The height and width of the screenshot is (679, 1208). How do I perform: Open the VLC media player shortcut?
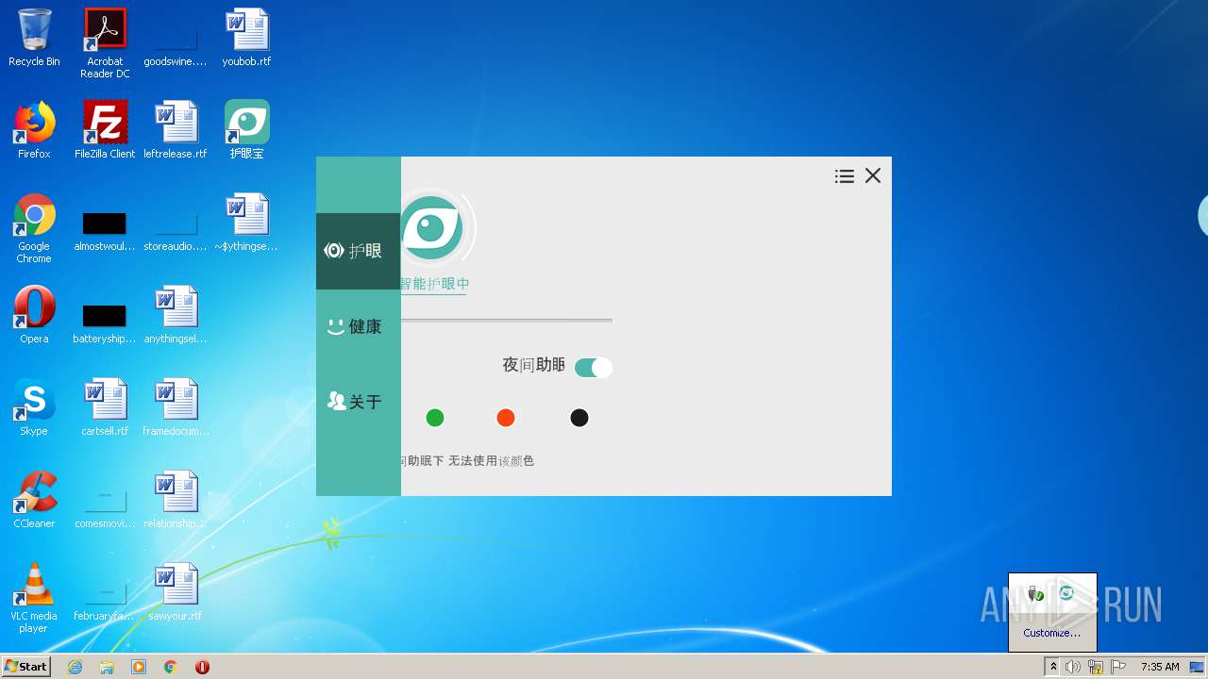click(34, 598)
